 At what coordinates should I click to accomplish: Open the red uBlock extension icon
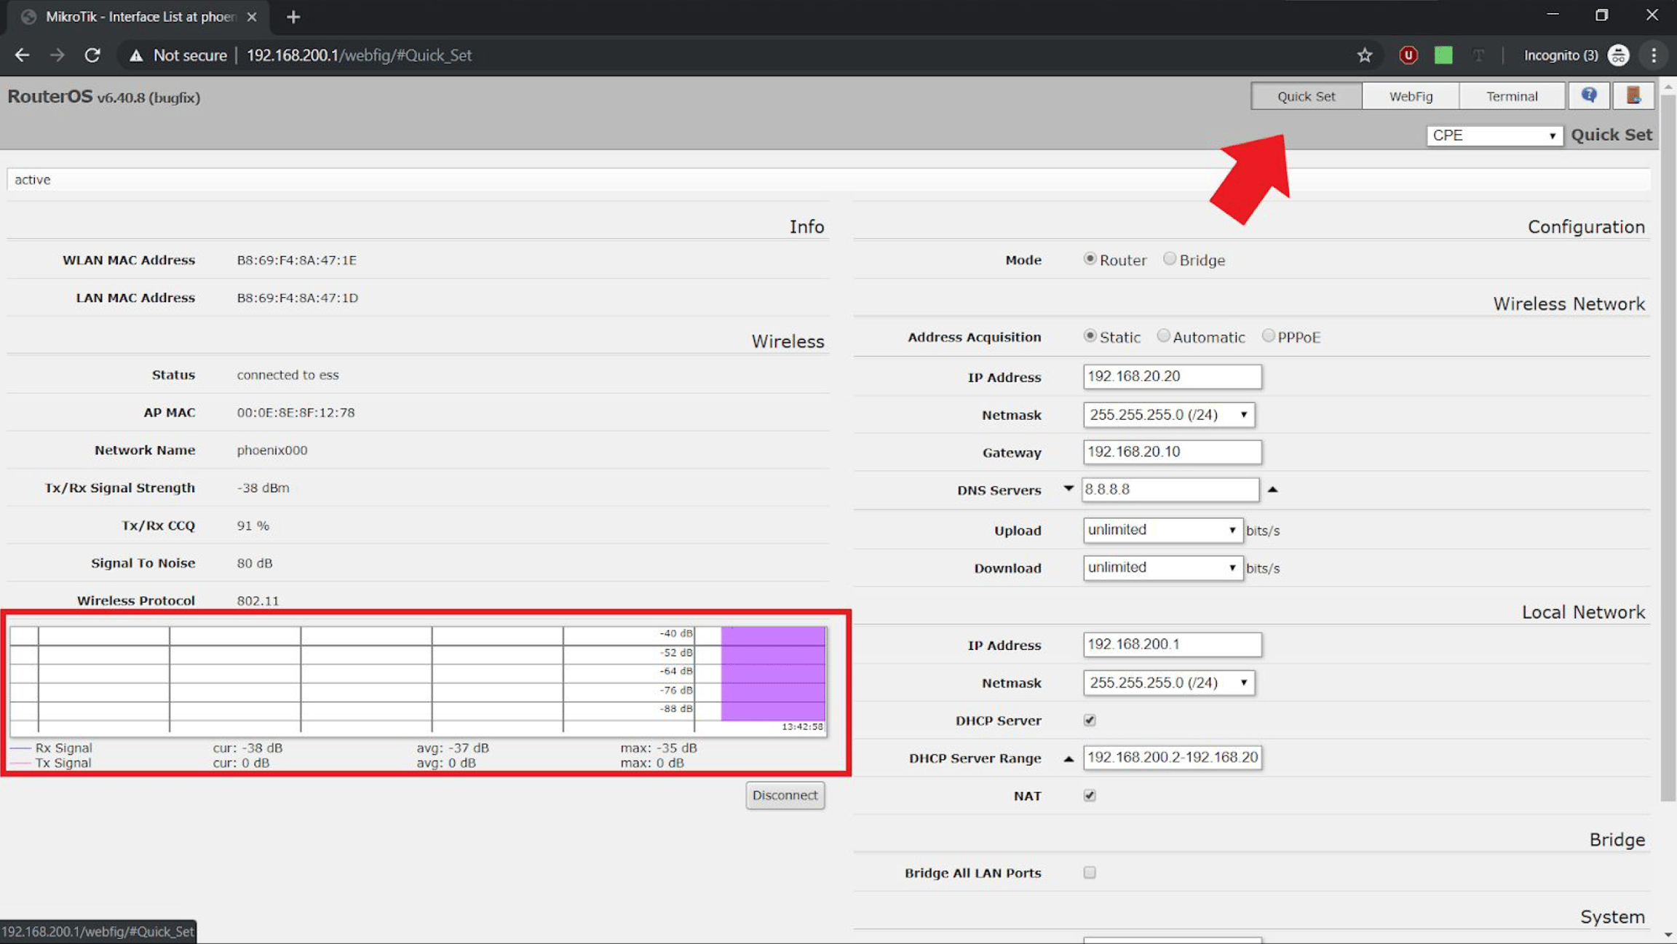1408,55
